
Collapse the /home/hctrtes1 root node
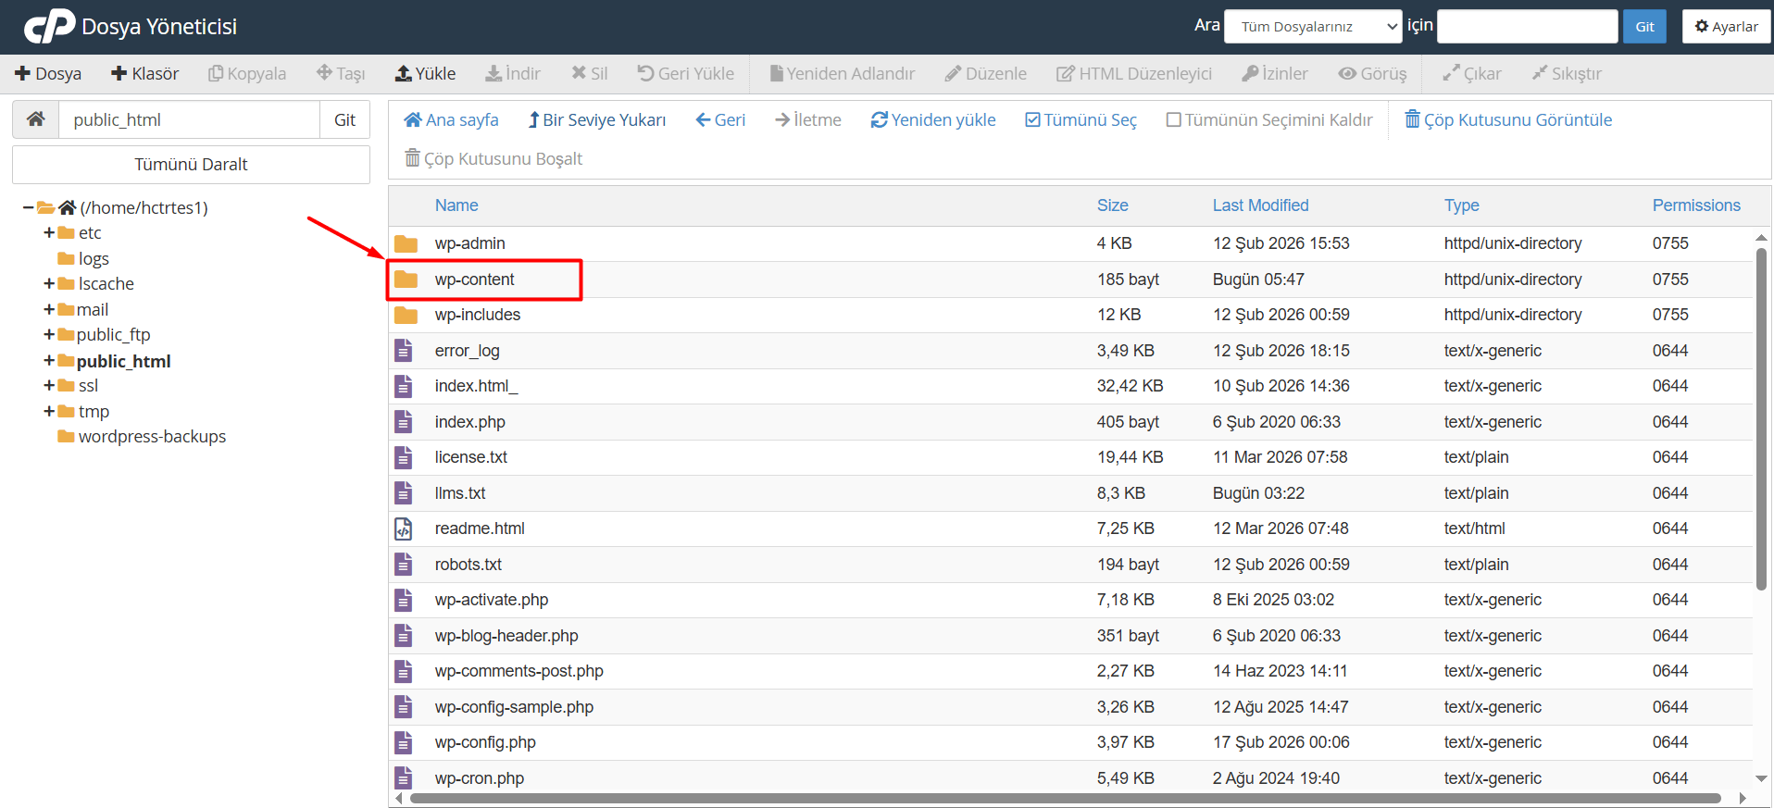[29, 207]
